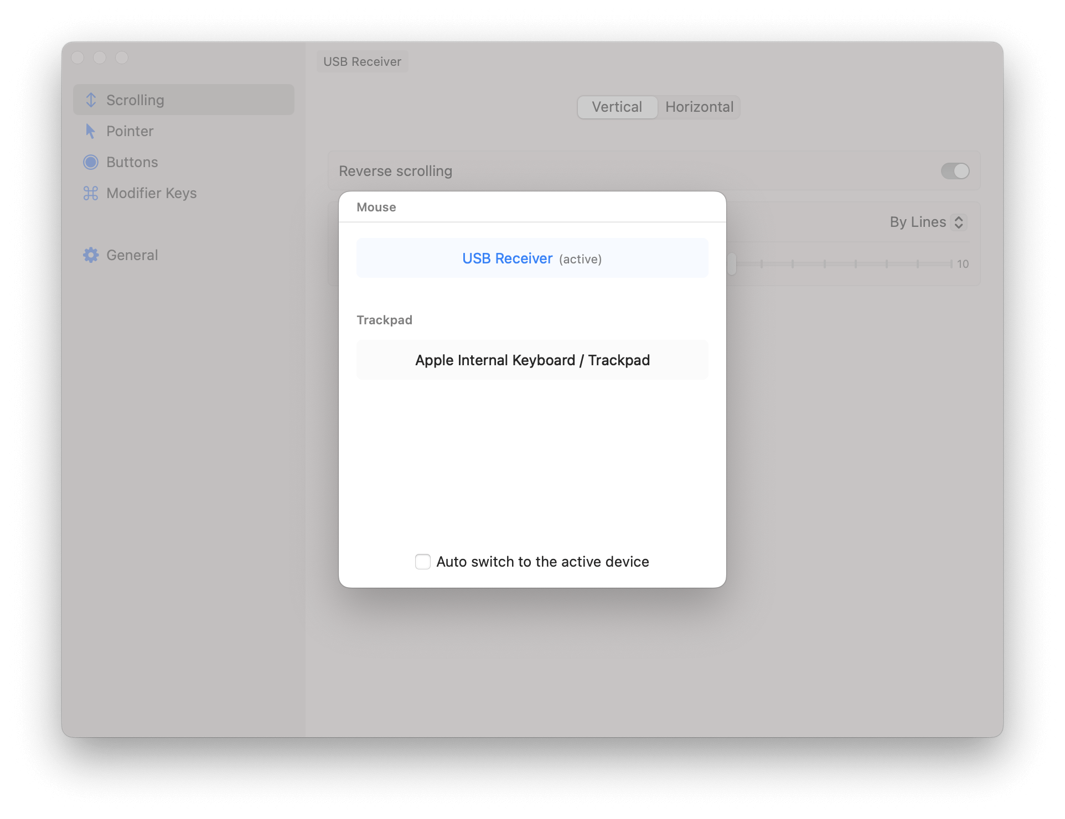This screenshot has width=1065, height=819.
Task: Click the green zoom window button
Action: pyautogui.click(x=122, y=58)
